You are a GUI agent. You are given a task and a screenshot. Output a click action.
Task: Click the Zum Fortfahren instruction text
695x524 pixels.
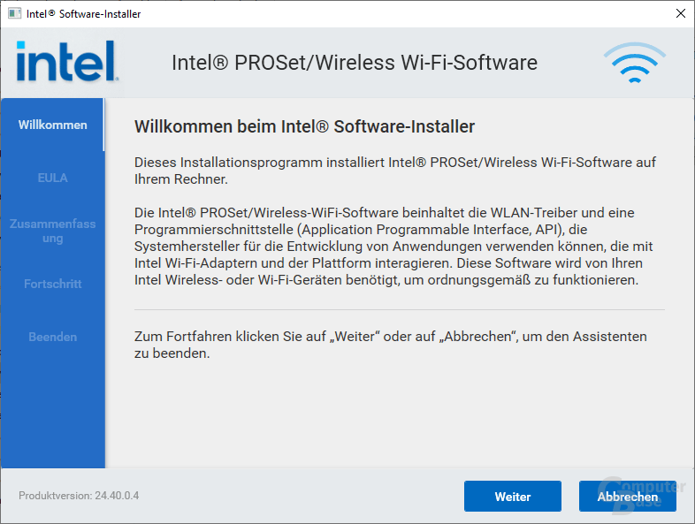[x=390, y=345]
